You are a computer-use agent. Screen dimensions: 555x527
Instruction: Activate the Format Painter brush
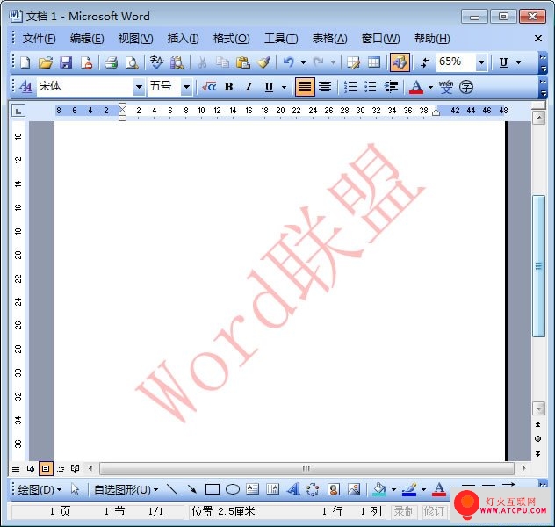click(263, 62)
